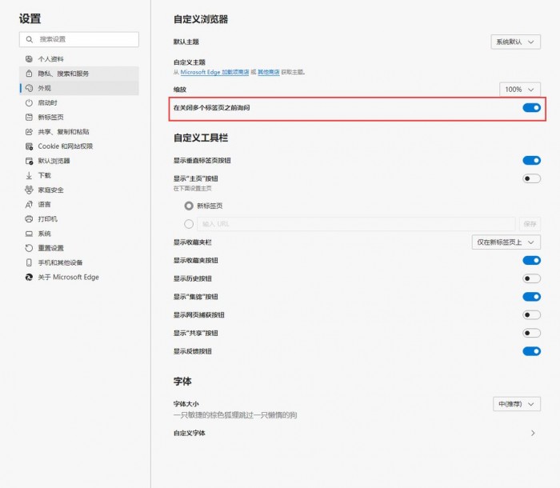Select the URL radio button option
This screenshot has width=560, height=488.
pyautogui.click(x=189, y=224)
